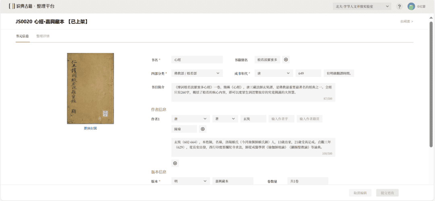Click the 去阅读 link
The height and width of the screenshot is (201, 435).
(406, 21)
